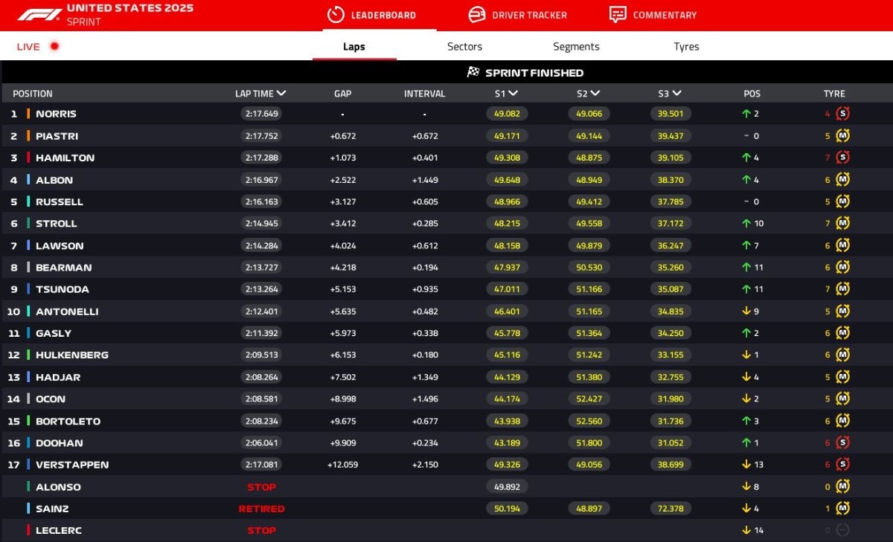Screen dimensions: 893x542
Task: Click the red LIVE indicator dot
Action: tap(54, 46)
